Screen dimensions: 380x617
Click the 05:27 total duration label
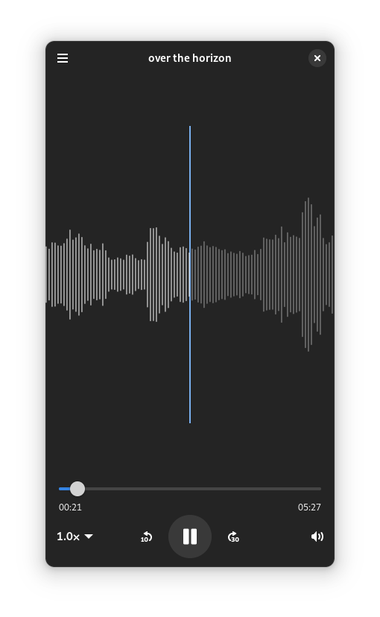309,507
